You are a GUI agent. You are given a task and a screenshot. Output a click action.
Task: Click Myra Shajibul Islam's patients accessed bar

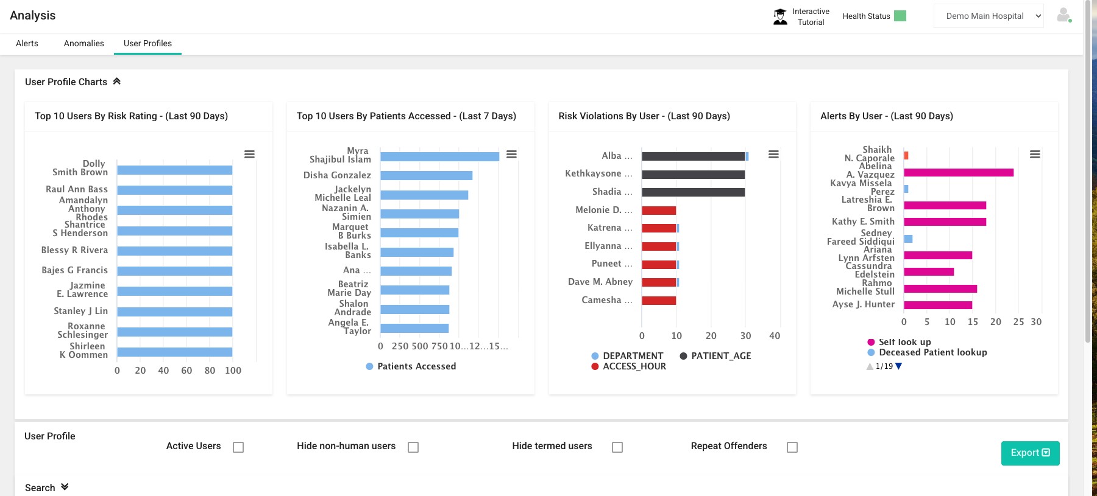tap(440, 156)
